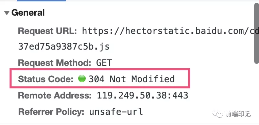
Task: Click the Remote Address label
Action: [x=55, y=95]
